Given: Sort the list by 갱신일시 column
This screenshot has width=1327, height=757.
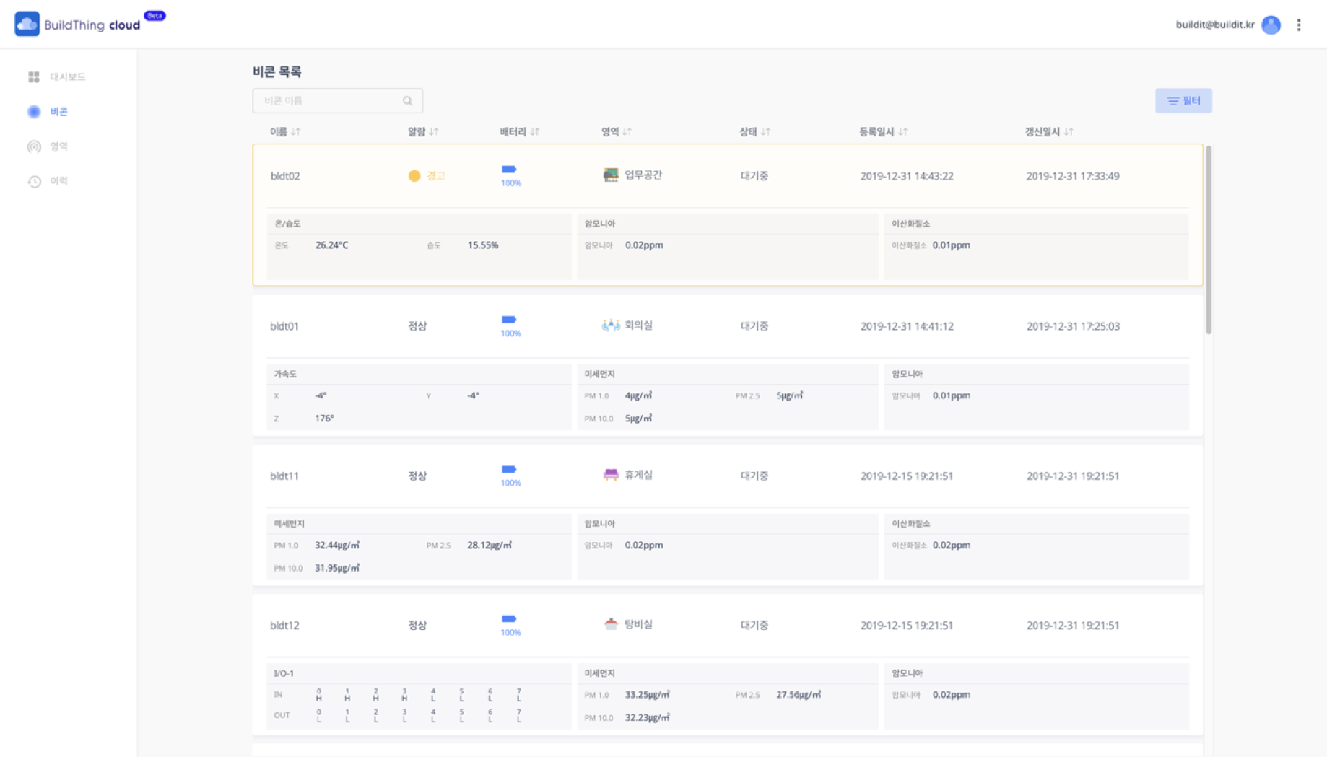Looking at the screenshot, I should (1049, 131).
